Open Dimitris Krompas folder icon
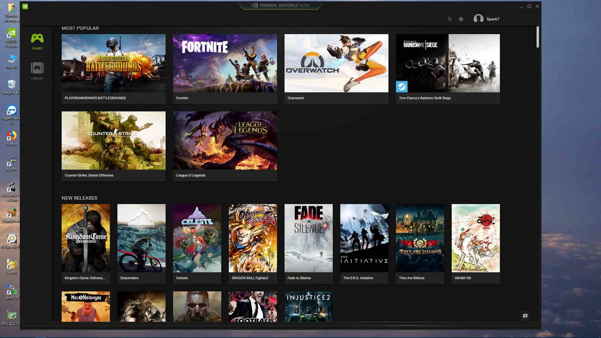The width and height of the screenshot is (601, 338). coord(12,13)
